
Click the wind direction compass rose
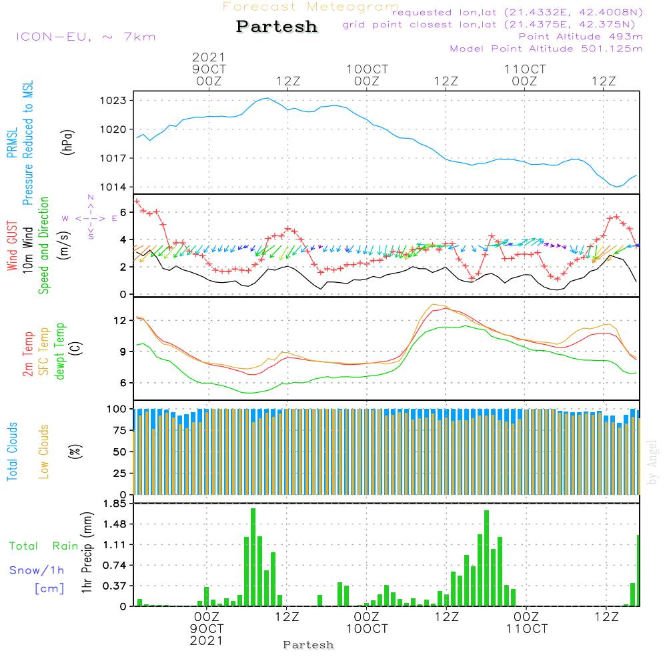pyautogui.click(x=90, y=218)
